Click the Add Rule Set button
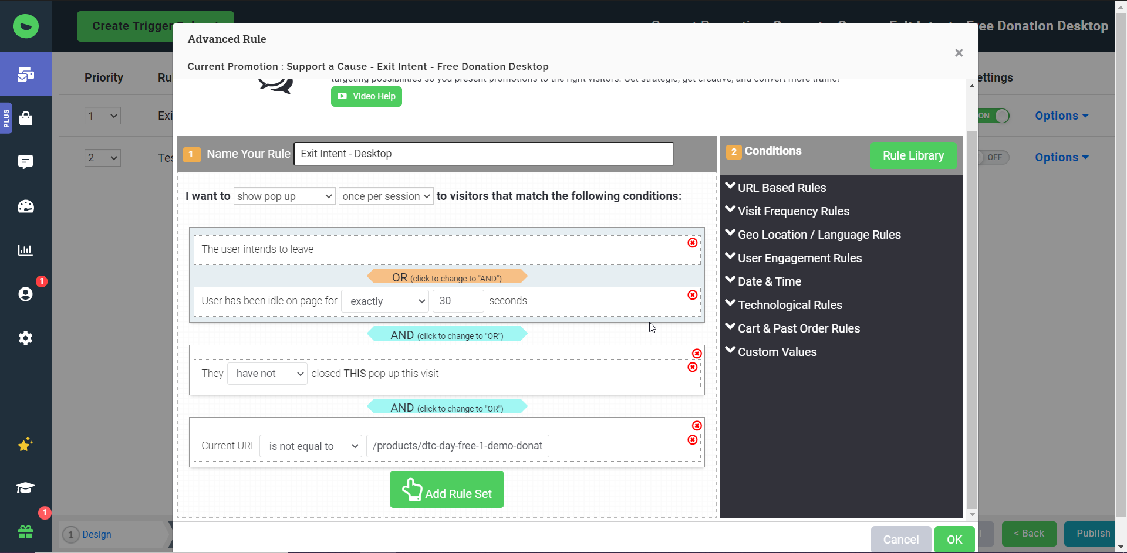This screenshot has height=553, width=1127. (447, 490)
